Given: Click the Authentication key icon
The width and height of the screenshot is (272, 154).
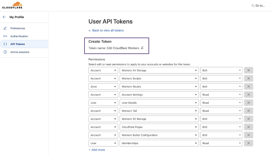Looking at the screenshot, I should [5, 36].
